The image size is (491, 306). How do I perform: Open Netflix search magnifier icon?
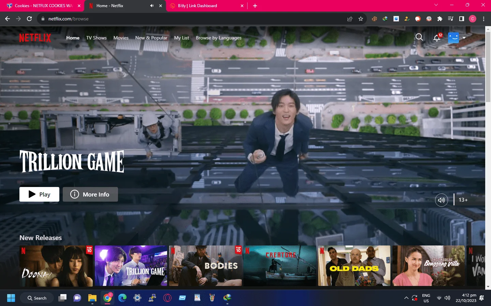419,37
